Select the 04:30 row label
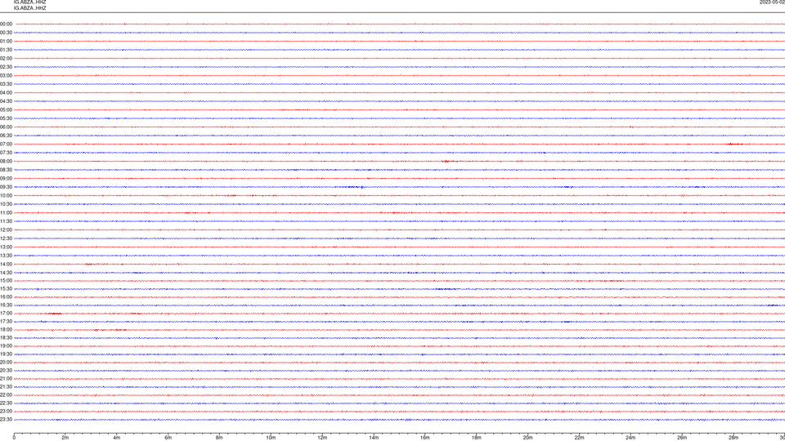The width and height of the screenshot is (785, 441). tap(6, 101)
